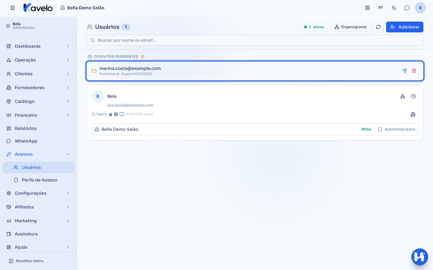Image resolution: width=433 pixels, height=270 pixels.
Task: Toggle dark mode with the moon icon
Action: click(x=394, y=8)
